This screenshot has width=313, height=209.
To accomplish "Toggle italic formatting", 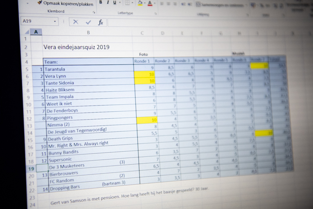I will coord(108,2).
